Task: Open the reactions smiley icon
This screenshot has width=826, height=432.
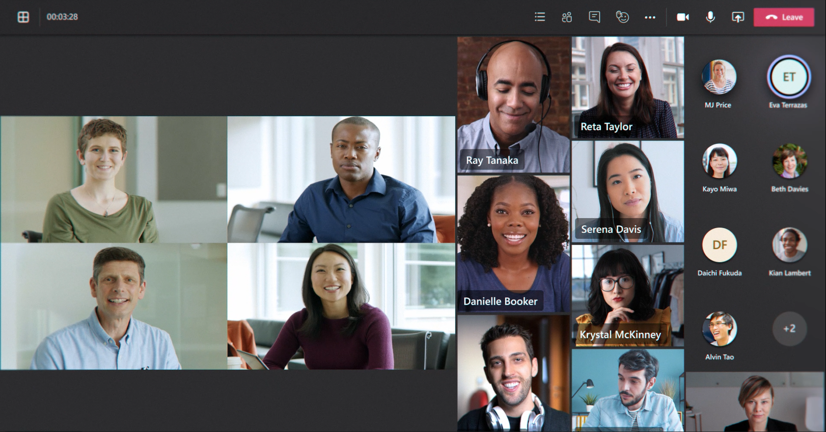Action: [622, 17]
